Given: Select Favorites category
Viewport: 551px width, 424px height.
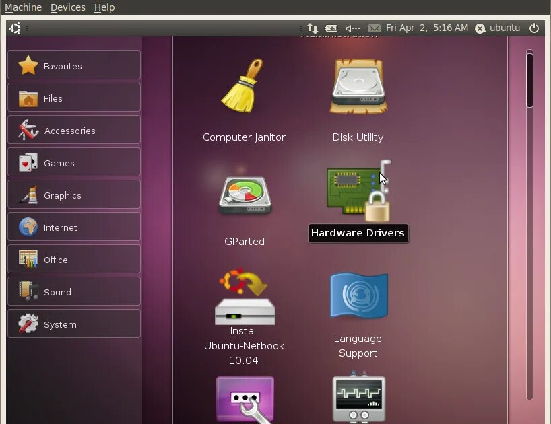Looking at the screenshot, I should coord(74,65).
